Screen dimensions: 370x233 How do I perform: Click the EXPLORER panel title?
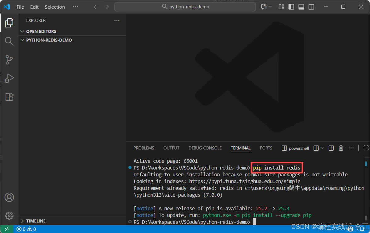coord(36,21)
